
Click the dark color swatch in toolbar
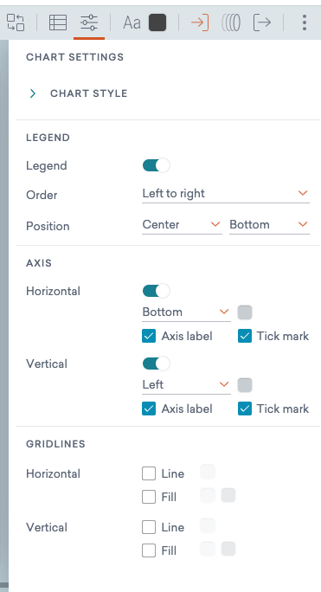(x=157, y=23)
